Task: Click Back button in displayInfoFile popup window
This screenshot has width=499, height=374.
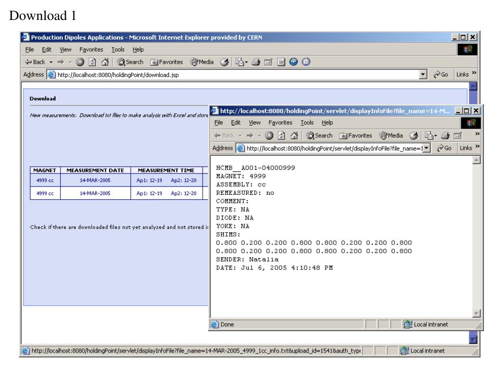Action: tap(224, 135)
